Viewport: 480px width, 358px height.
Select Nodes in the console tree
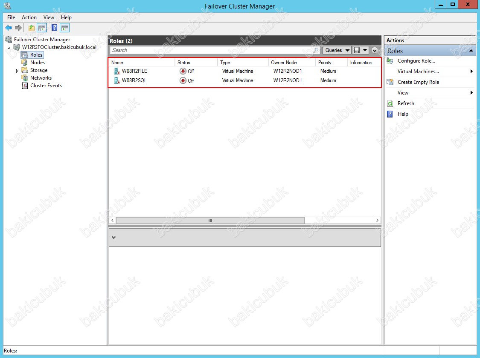pos(38,62)
